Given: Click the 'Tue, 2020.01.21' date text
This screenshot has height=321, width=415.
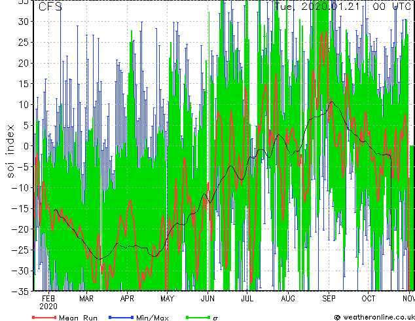Looking at the screenshot, I should pos(317,6).
